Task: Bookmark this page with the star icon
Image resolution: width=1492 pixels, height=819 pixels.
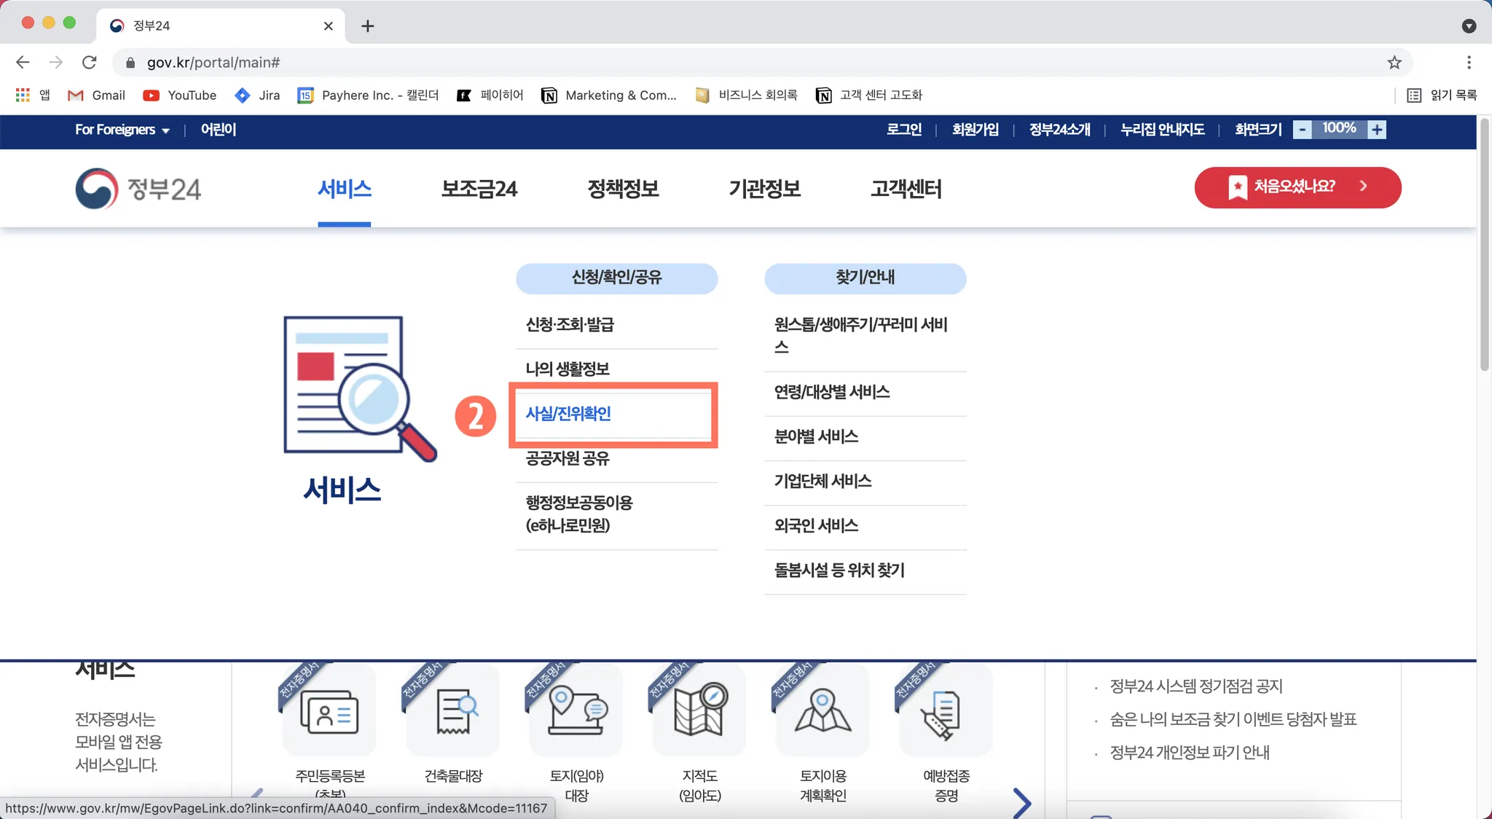Action: coord(1394,63)
